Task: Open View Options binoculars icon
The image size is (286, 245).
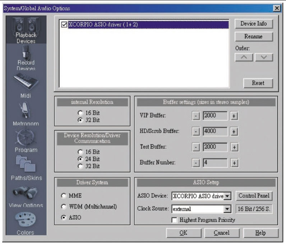Action: point(26,192)
